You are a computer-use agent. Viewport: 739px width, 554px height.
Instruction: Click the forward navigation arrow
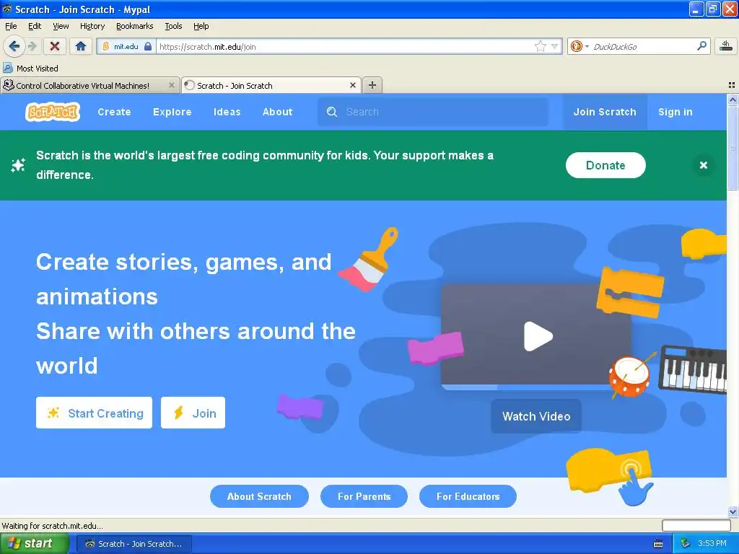(32, 46)
